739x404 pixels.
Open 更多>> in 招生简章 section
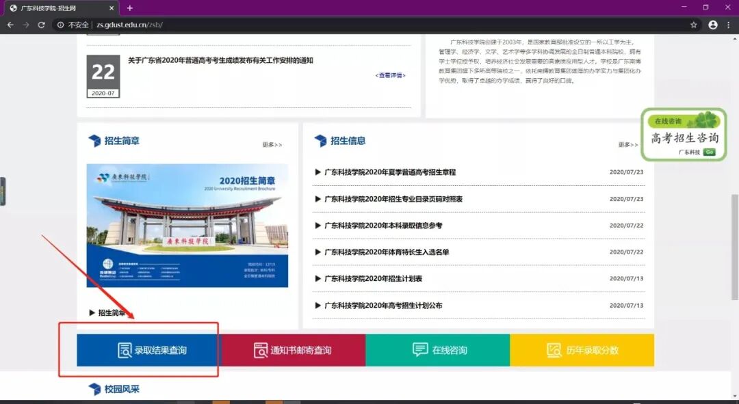272,144
